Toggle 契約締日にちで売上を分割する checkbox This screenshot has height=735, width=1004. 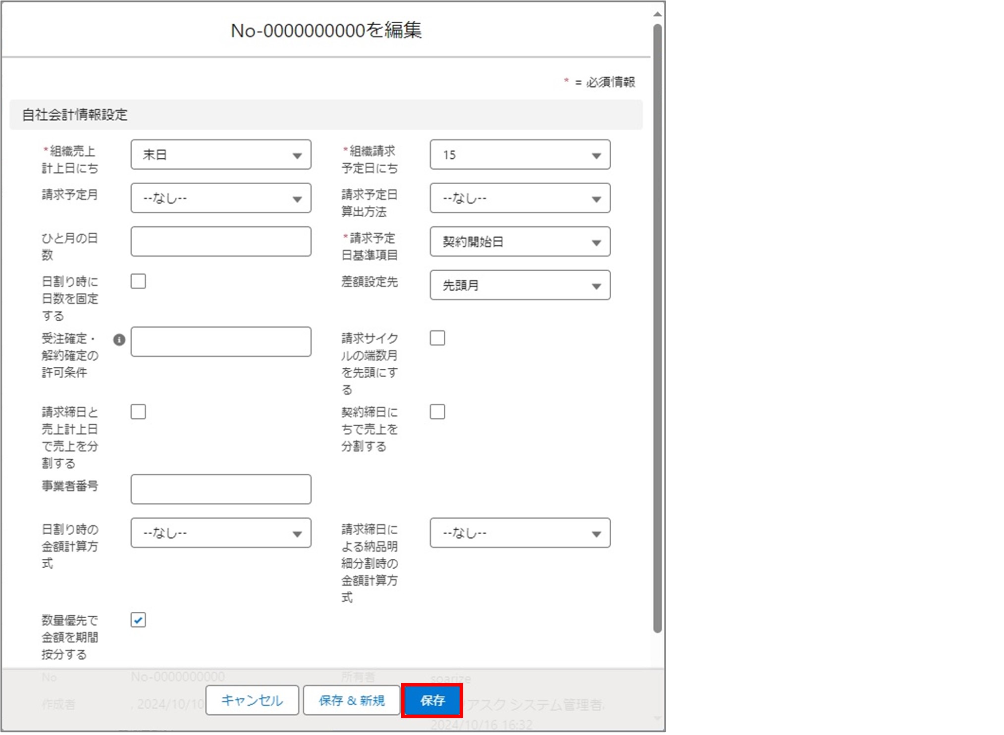(x=437, y=412)
